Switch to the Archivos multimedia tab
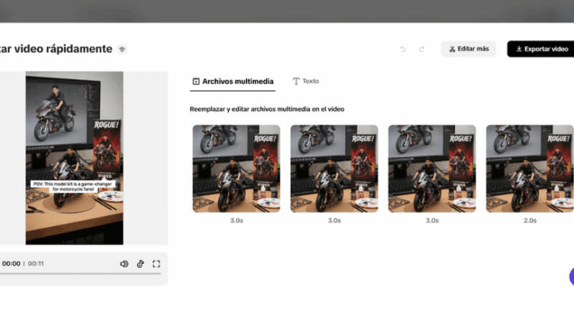The image size is (574, 319). pos(232,81)
